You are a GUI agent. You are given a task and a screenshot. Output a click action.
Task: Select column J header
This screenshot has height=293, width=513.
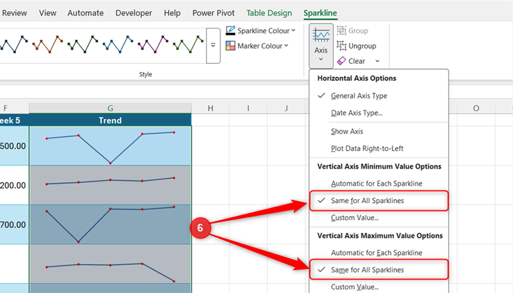(286, 108)
